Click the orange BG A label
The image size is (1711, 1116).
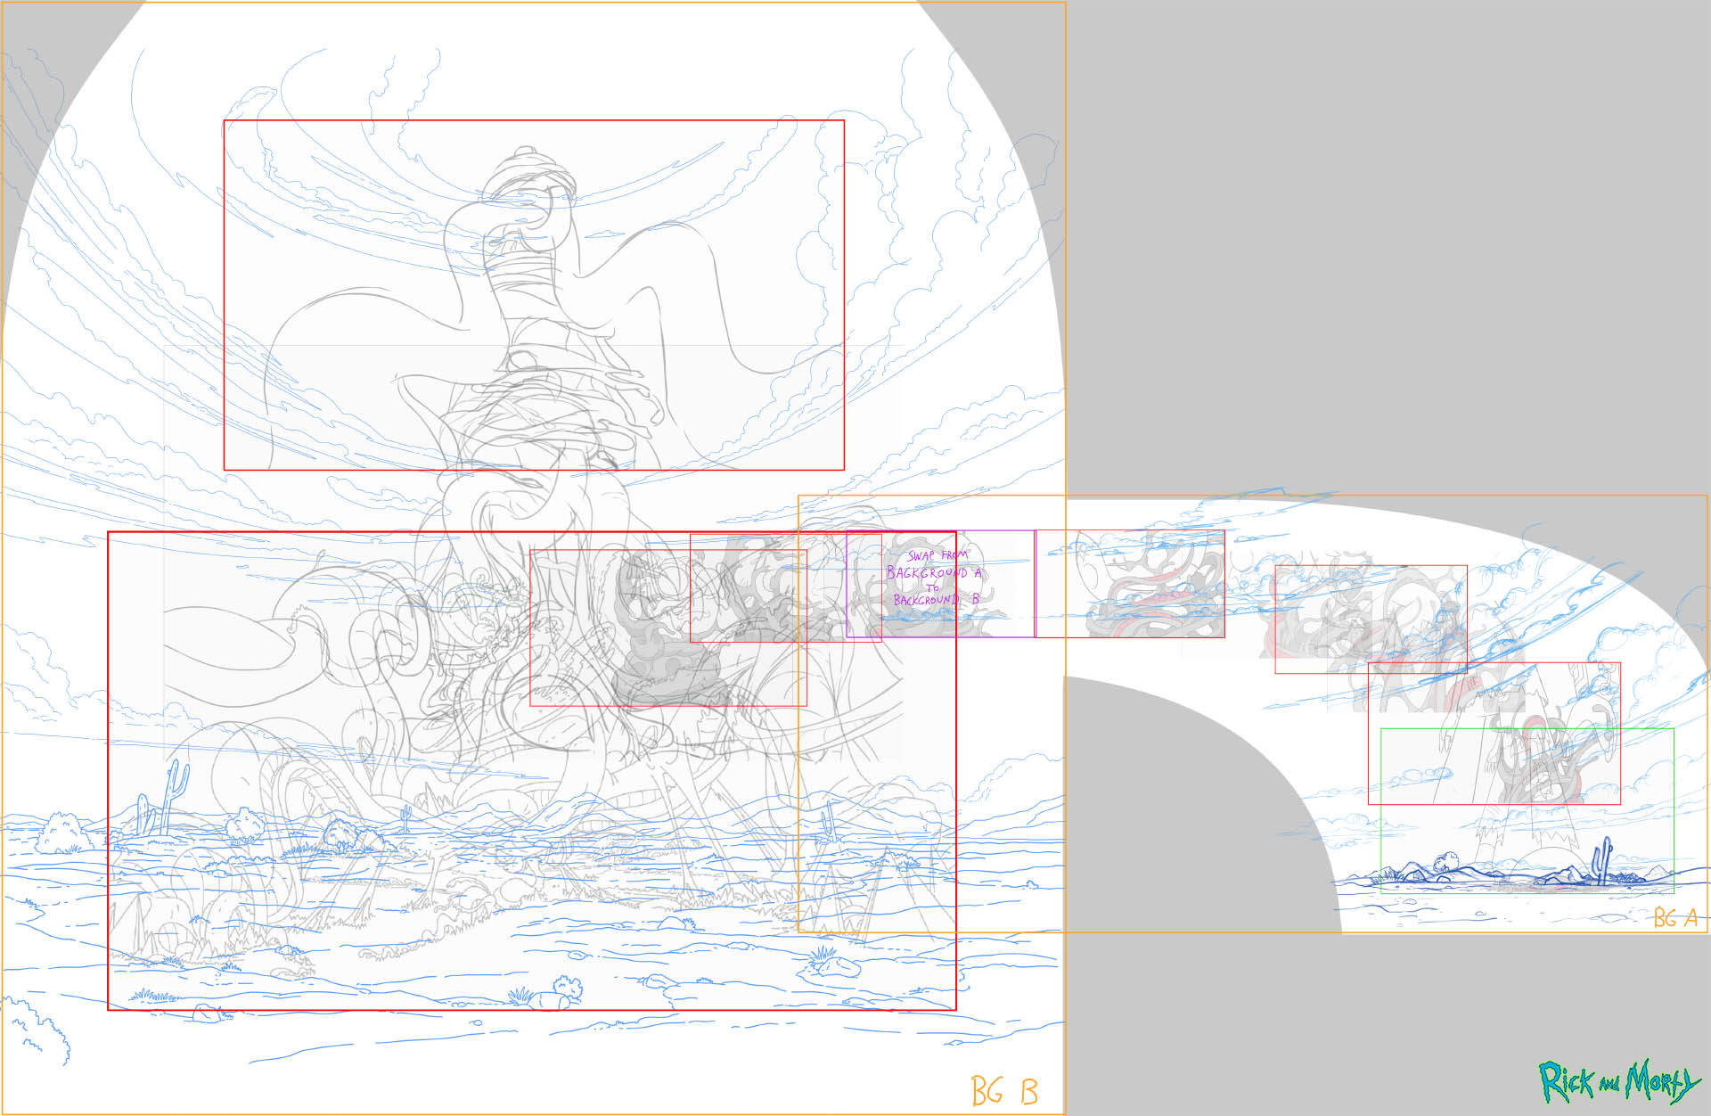pyautogui.click(x=1674, y=917)
